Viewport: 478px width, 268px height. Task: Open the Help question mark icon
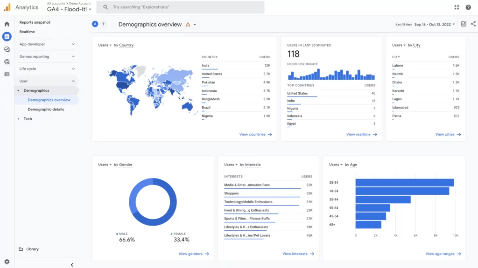468,7
